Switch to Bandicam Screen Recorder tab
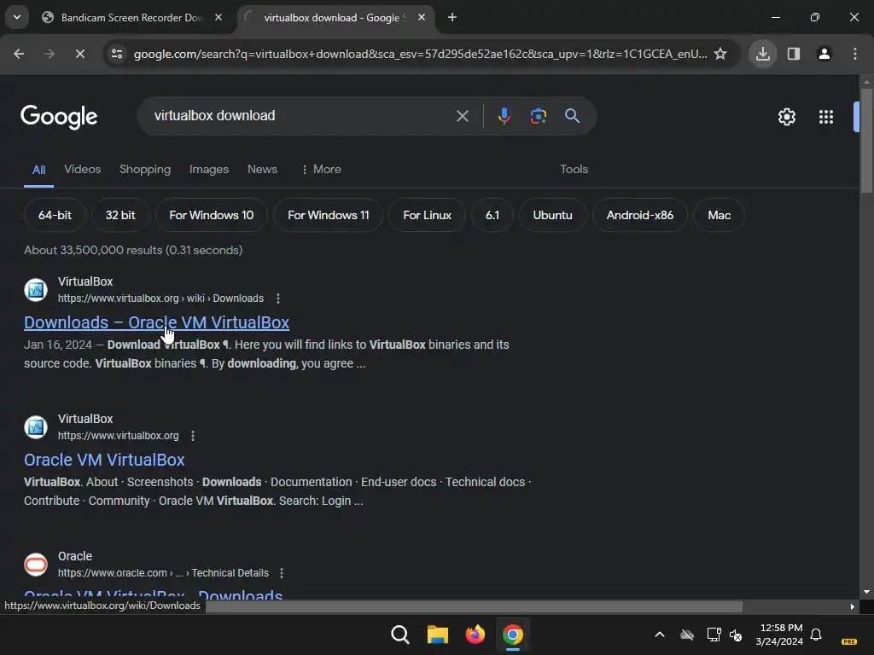Image resolution: width=874 pixels, height=655 pixels. click(131, 17)
